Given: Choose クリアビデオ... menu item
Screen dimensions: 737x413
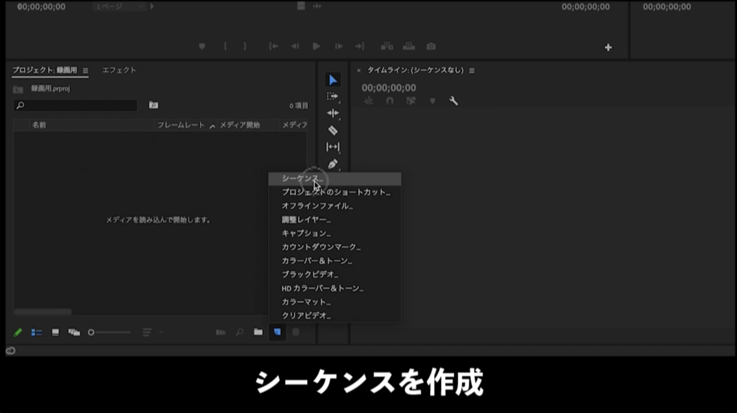Looking at the screenshot, I should click(335, 315).
